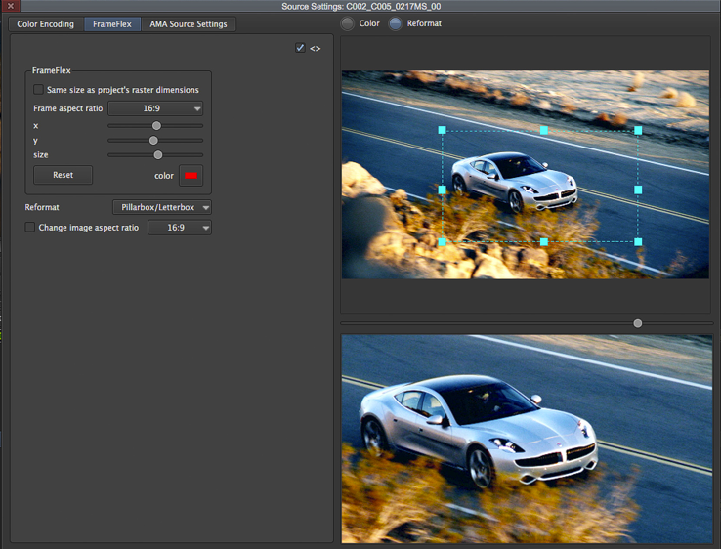Click the size slider handle
Image resolution: width=721 pixels, height=549 pixels.
point(158,155)
